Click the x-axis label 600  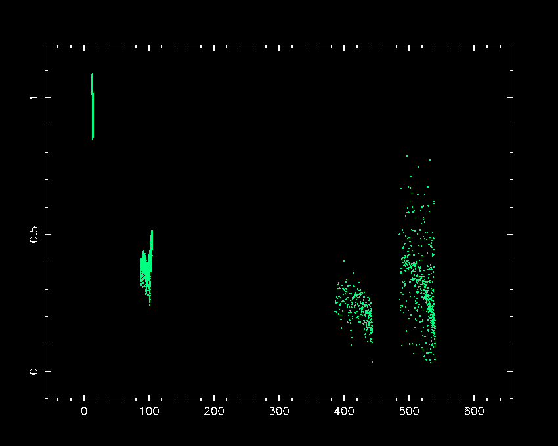(x=474, y=411)
